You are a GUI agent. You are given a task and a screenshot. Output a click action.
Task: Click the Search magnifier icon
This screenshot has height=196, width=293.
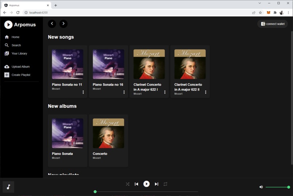[x=7, y=45]
